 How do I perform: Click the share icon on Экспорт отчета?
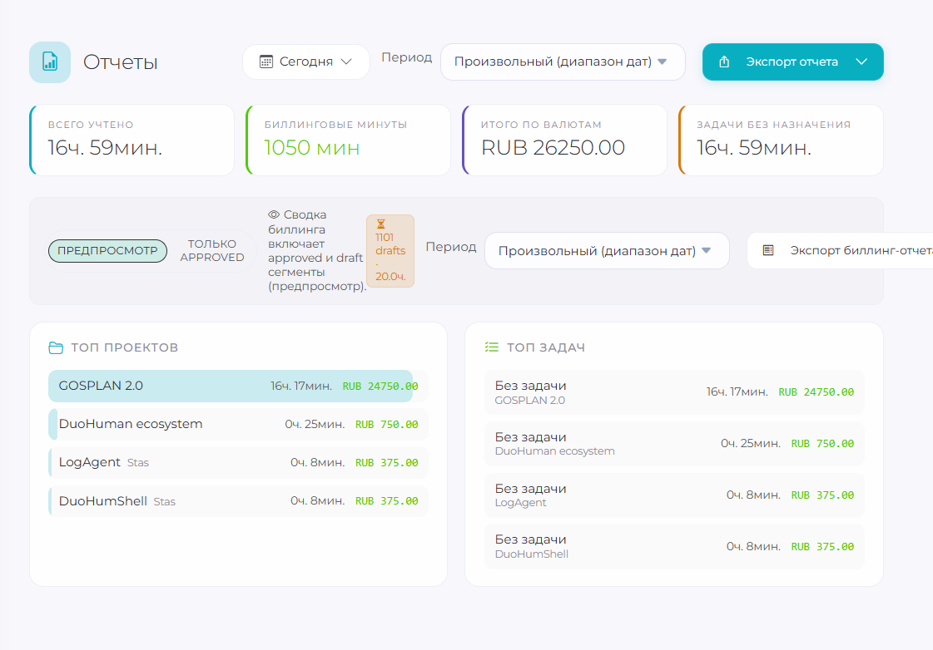724,62
